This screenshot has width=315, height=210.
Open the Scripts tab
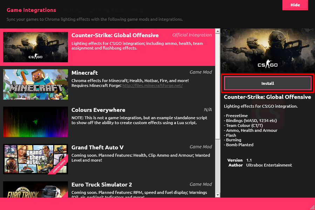coord(72,10)
